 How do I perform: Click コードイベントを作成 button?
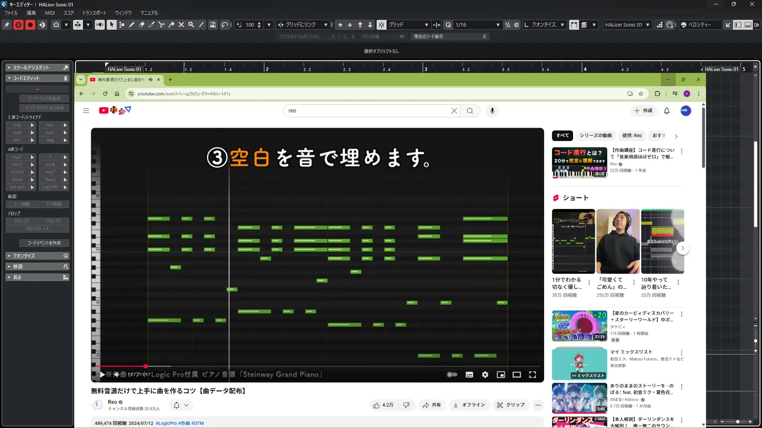tap(44, 243)
